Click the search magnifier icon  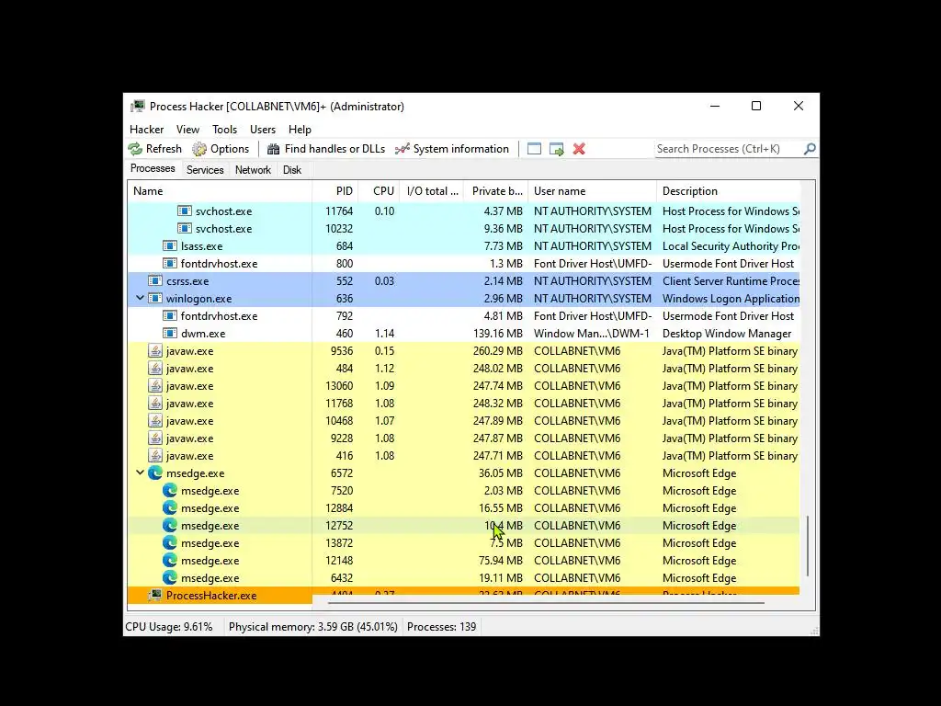coord(810,148)
